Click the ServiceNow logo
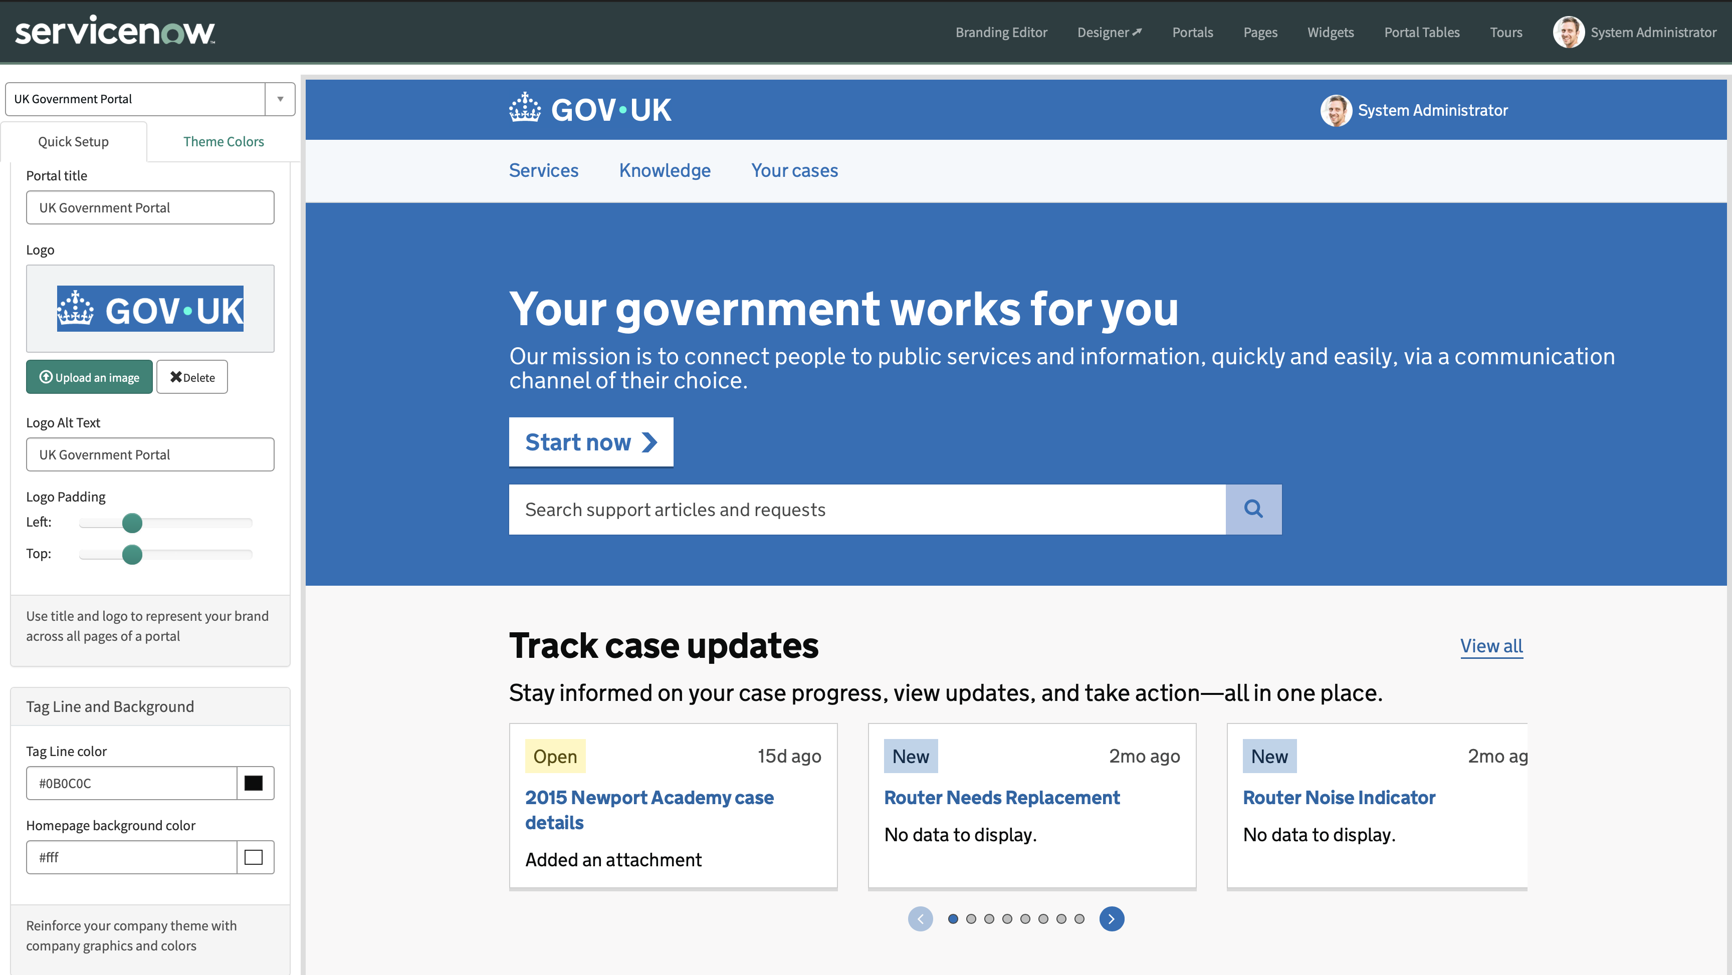 pos(115,31)
